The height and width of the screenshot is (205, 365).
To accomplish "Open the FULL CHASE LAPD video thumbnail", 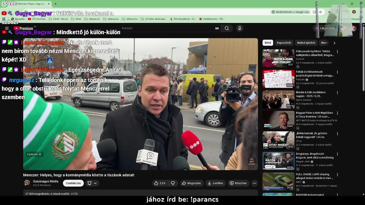I will pos(278,181).
